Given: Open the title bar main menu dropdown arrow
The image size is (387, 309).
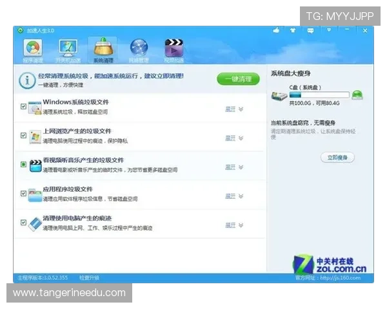Looking at the screenshot, I should pos(329,30).
